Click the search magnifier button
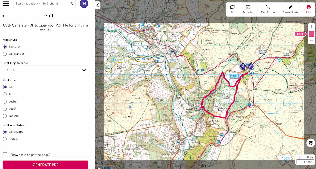 [71, 4]
